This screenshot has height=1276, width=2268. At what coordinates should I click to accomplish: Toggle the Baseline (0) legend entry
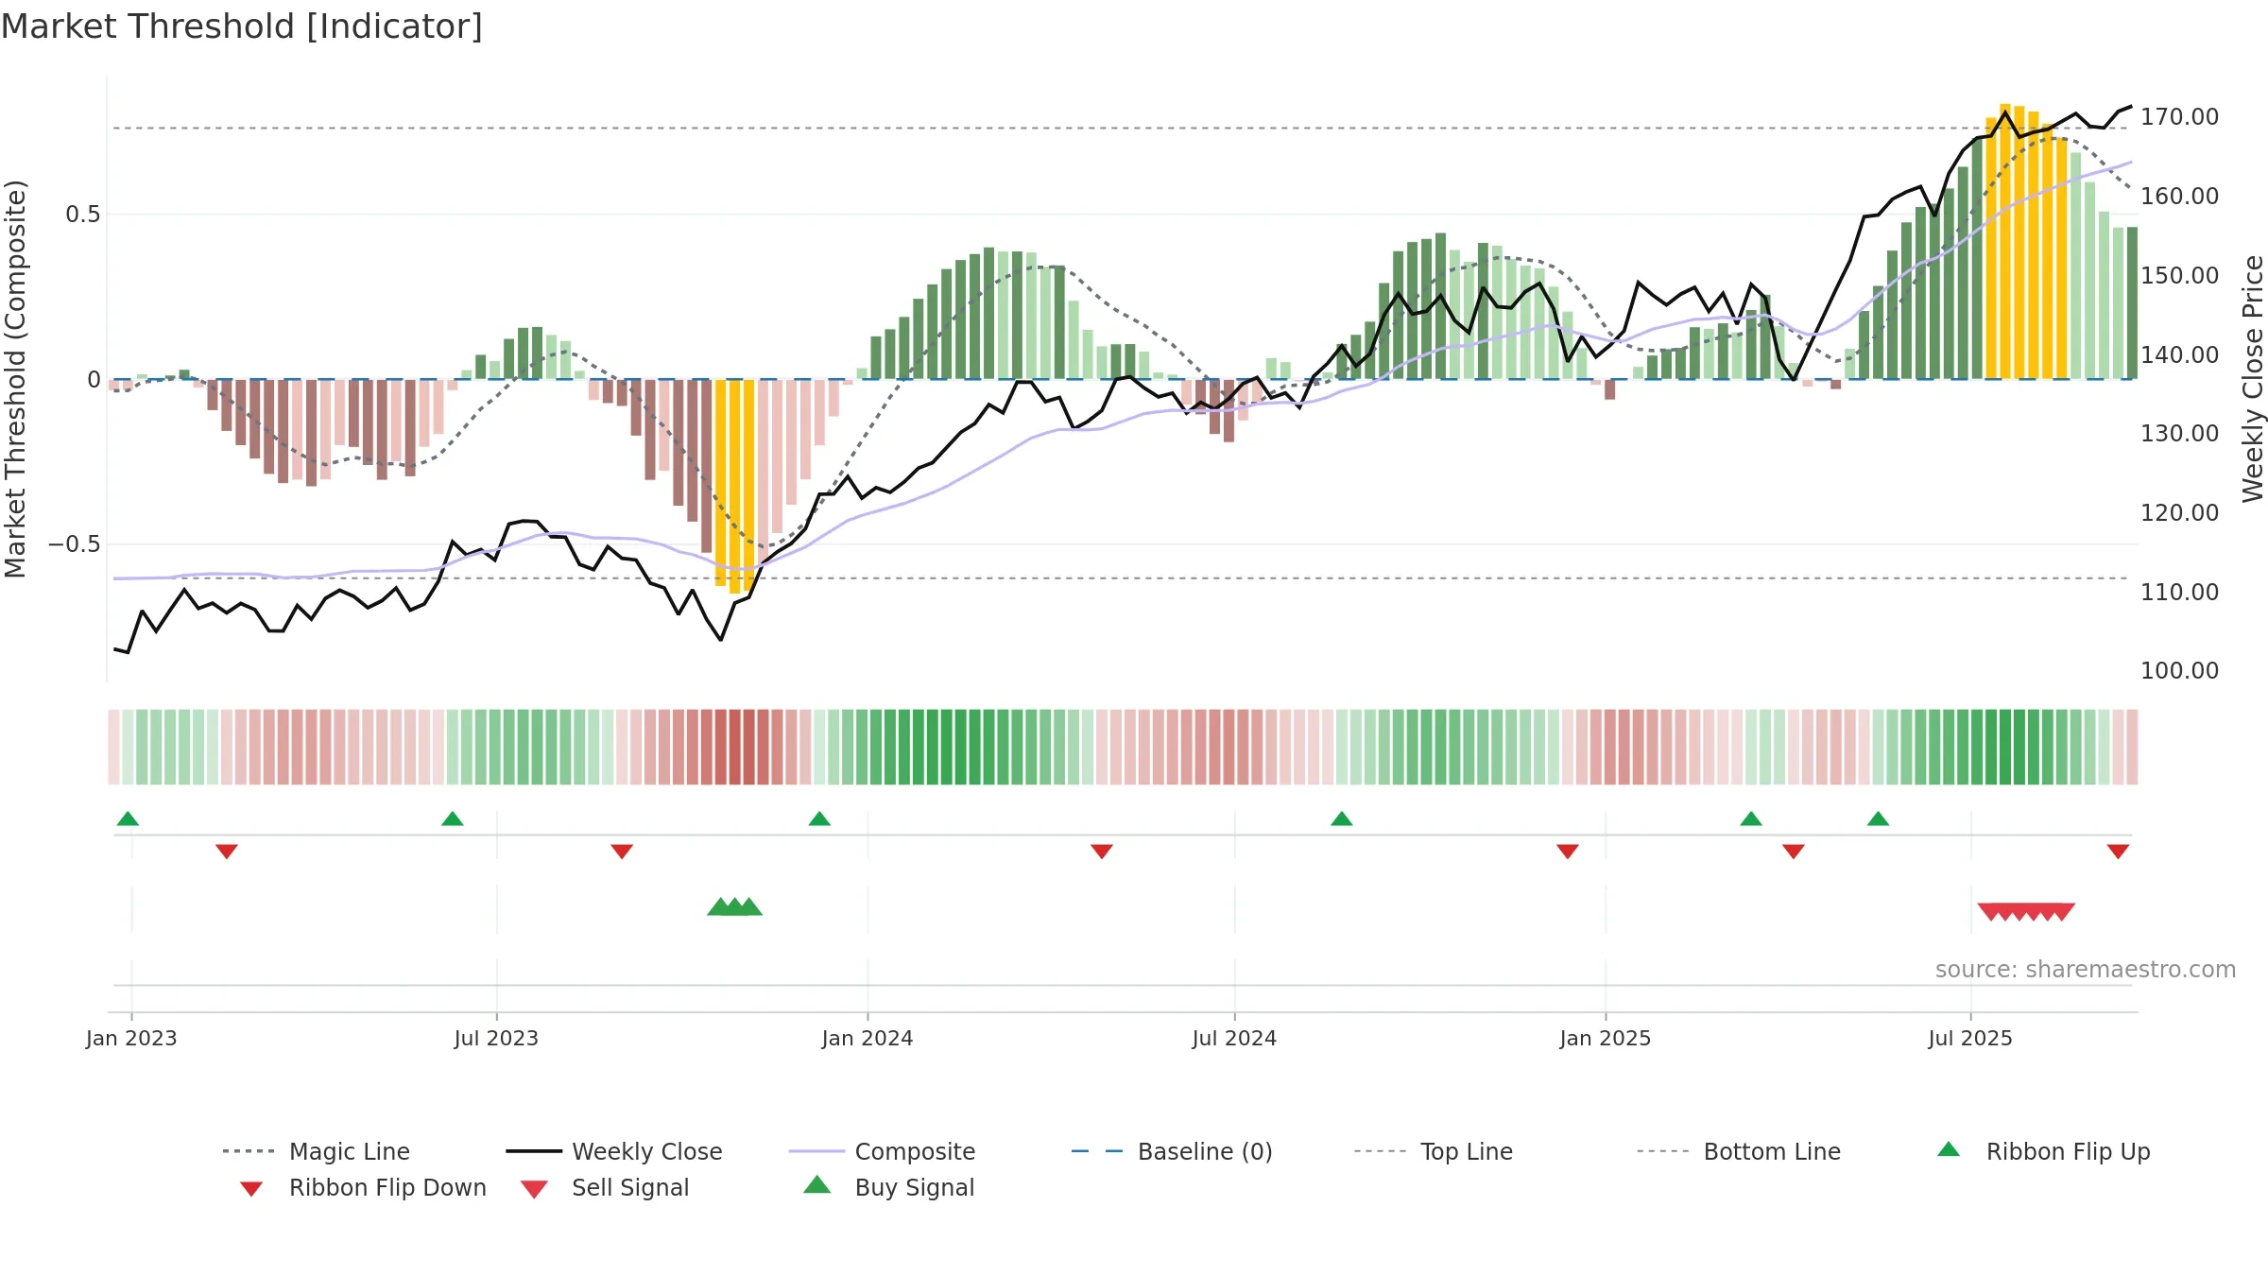point(1172,1151)
